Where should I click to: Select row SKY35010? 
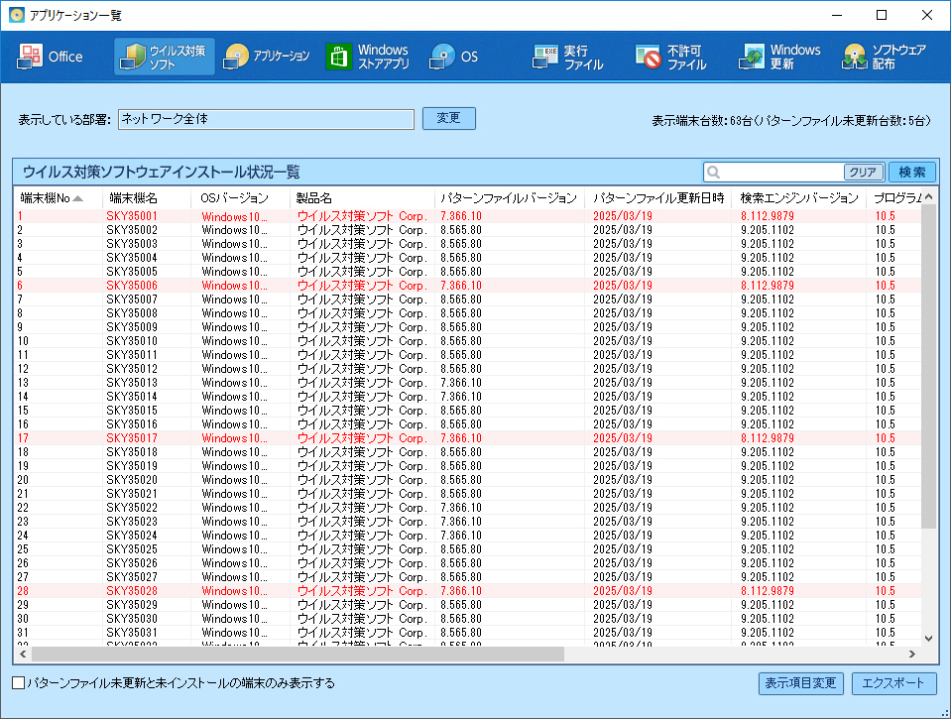pos(468,341)
